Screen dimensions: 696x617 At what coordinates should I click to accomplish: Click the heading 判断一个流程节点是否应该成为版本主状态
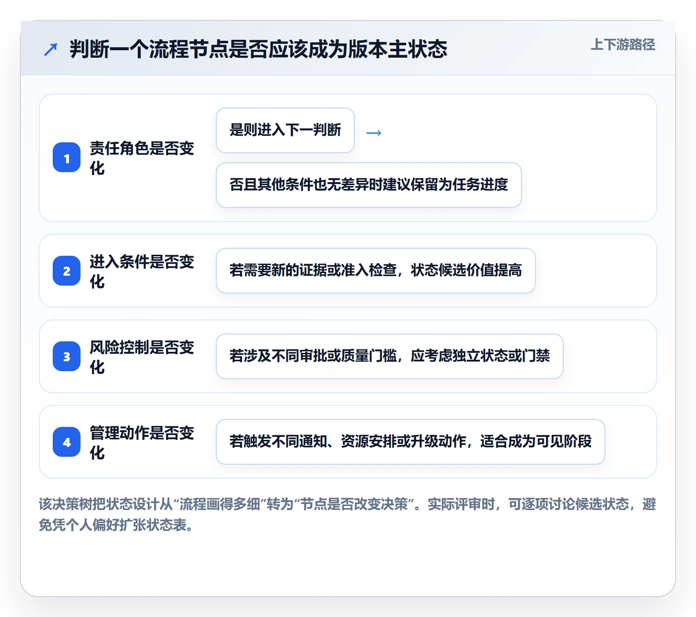(259, 49)
